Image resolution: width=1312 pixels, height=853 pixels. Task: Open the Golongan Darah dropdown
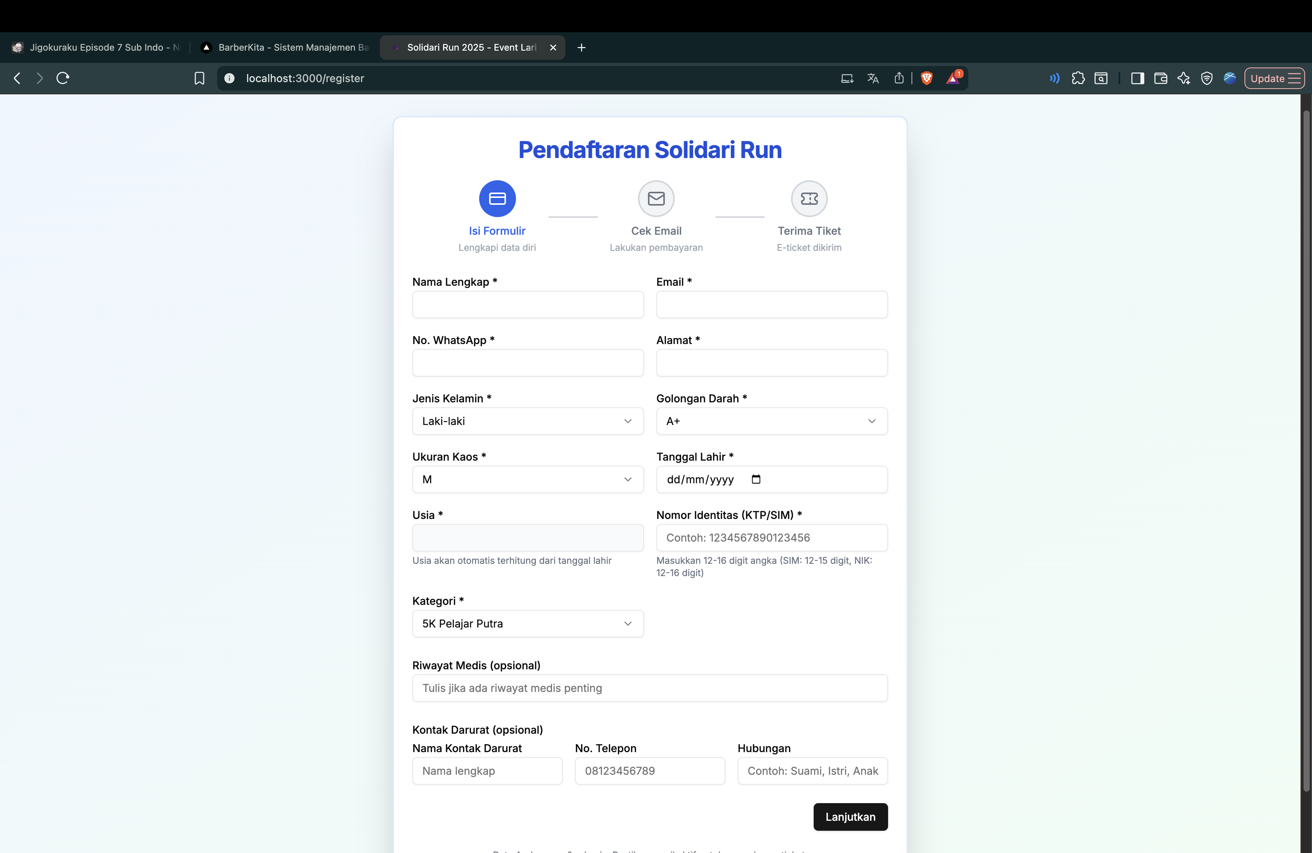click(872, 421)
